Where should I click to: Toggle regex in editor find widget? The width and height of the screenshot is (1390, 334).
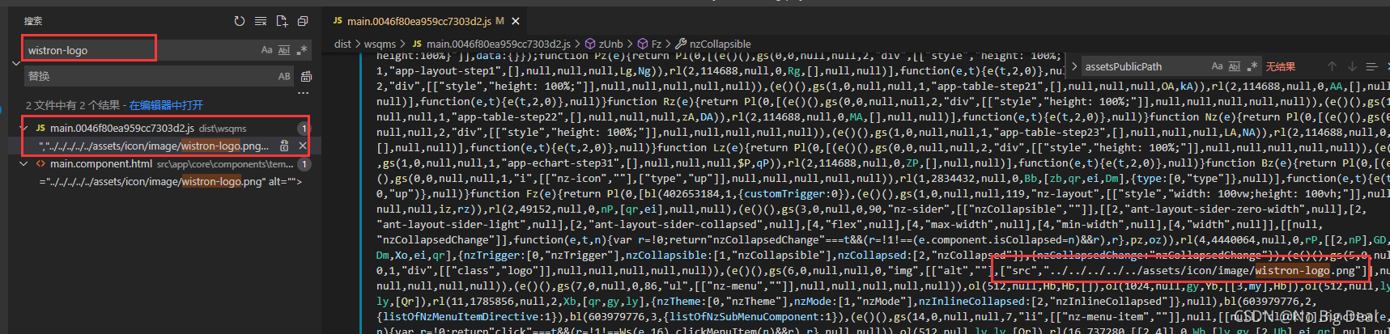(1252, 66)
